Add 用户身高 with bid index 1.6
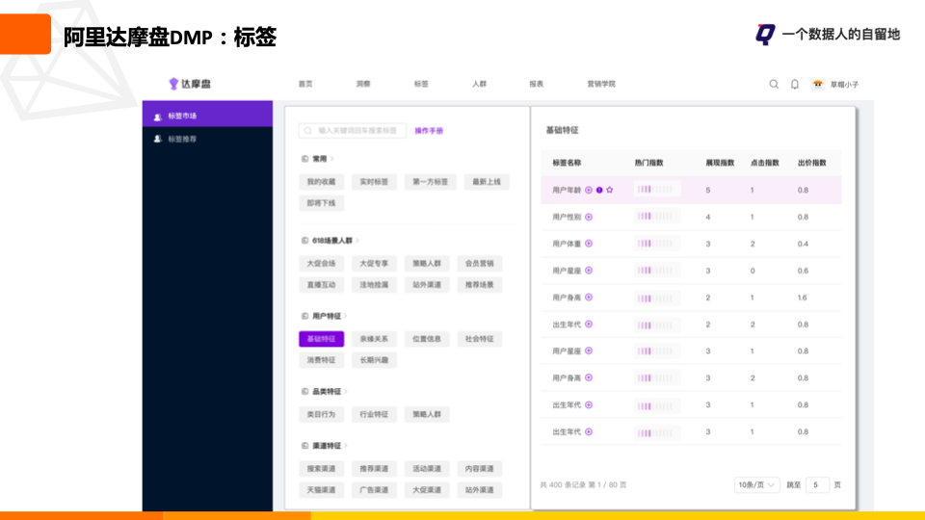The width and height of the screenshot is (925, 520). click(x=588, y=298)
